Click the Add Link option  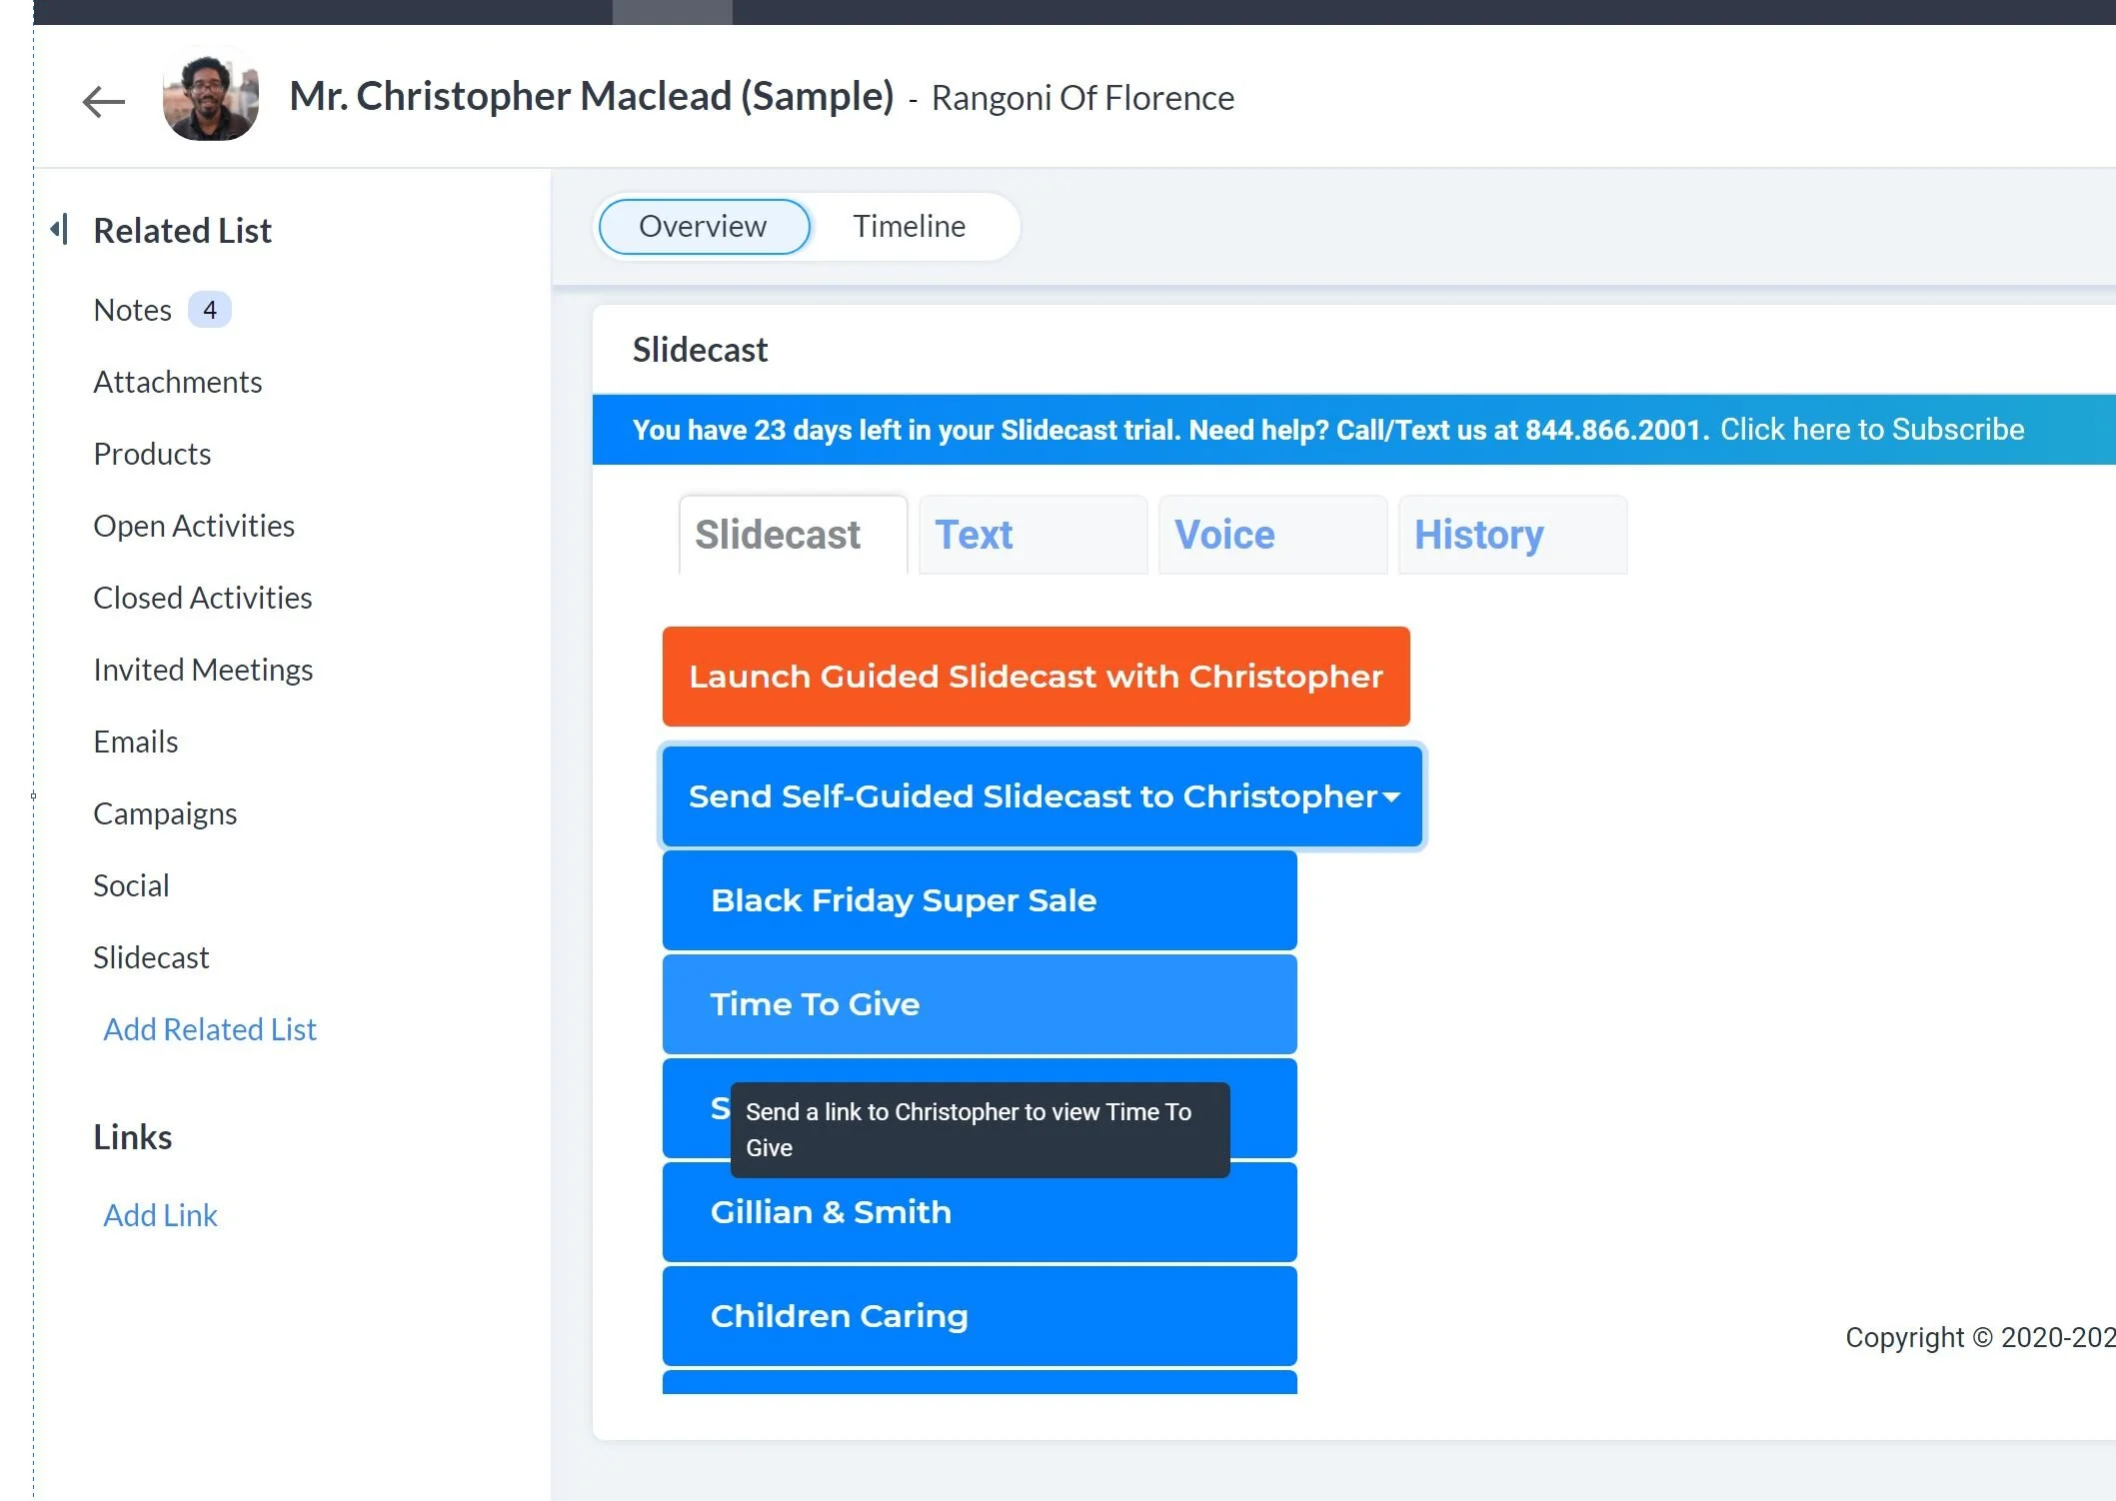click(160, 1215)
